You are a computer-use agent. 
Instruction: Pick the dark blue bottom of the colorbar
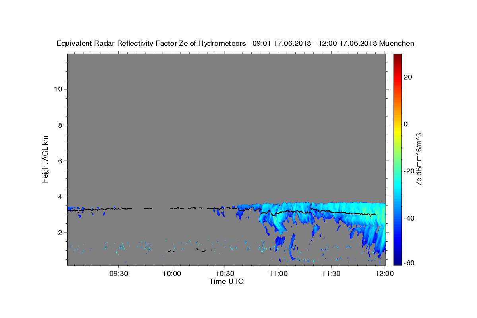coord(398,262)
